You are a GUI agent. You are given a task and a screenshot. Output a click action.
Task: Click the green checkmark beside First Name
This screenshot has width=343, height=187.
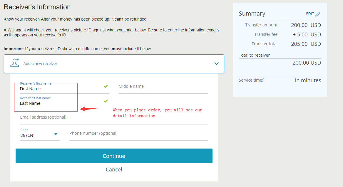click(x=106, y=86)
